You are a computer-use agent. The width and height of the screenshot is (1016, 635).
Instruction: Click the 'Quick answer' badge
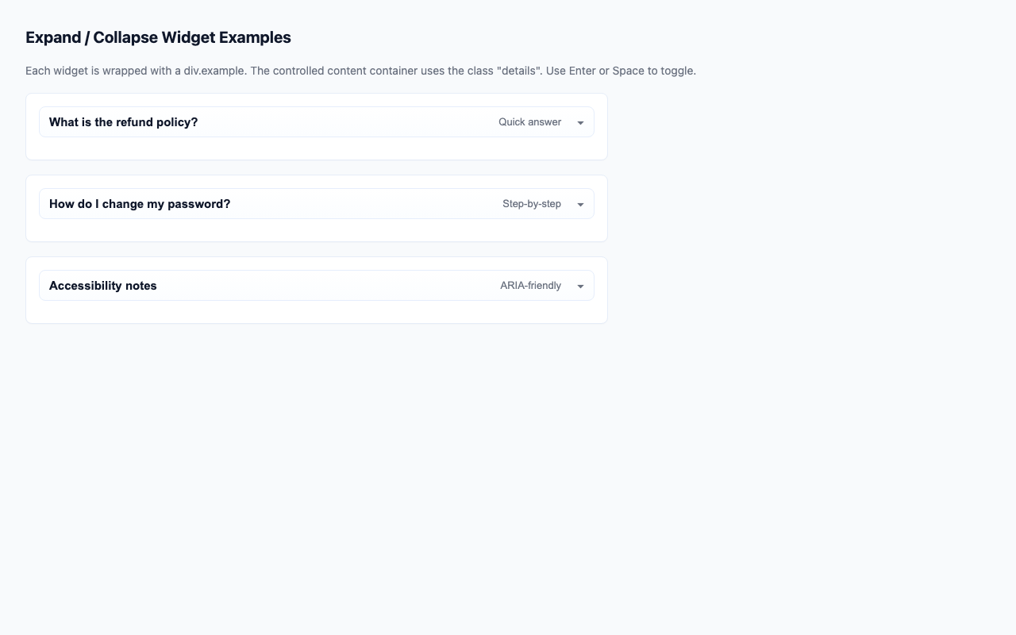[529, 122]
